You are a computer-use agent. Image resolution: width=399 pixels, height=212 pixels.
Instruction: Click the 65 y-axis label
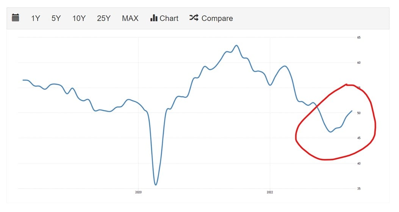pos(359,37)
